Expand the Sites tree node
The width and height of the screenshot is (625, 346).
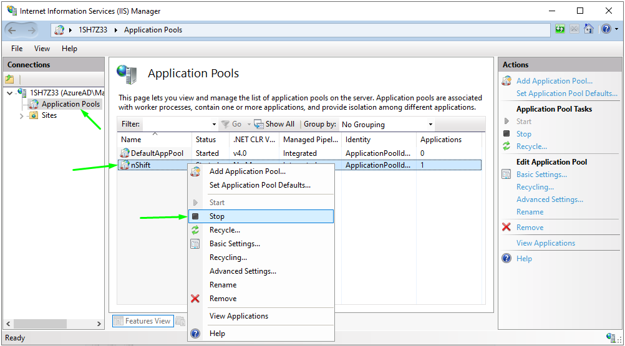pos(22,116)
